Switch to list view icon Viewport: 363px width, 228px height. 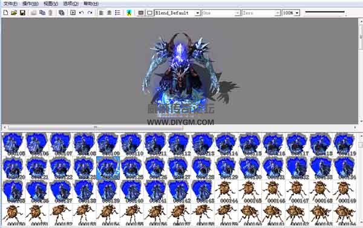pos(117,13)
